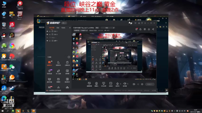Click search magnifier in League client window
Viewport: 202px width, 113px height.
[167, 27]
